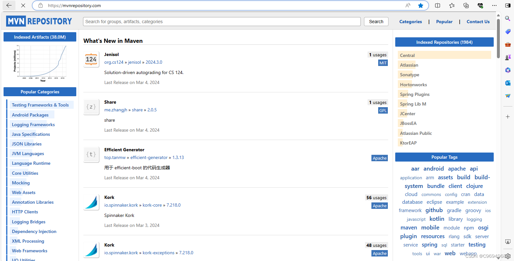Screen dimensions: 514x261
Task: Open Logging Frameworks category
Action: coord(33,125)
